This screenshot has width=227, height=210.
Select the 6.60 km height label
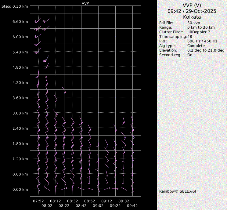20,22
